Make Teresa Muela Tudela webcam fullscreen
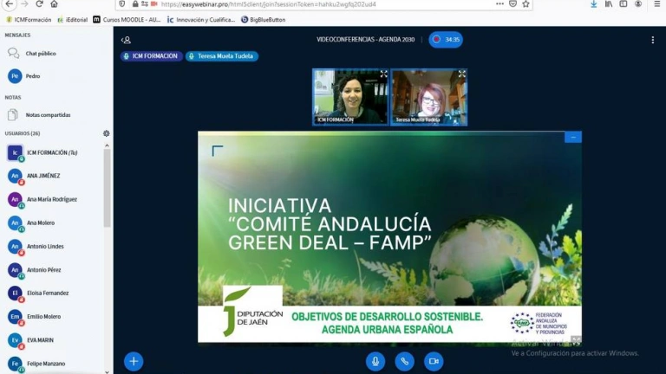The height and width of the screenshot is (374, 666). point(461,74)
